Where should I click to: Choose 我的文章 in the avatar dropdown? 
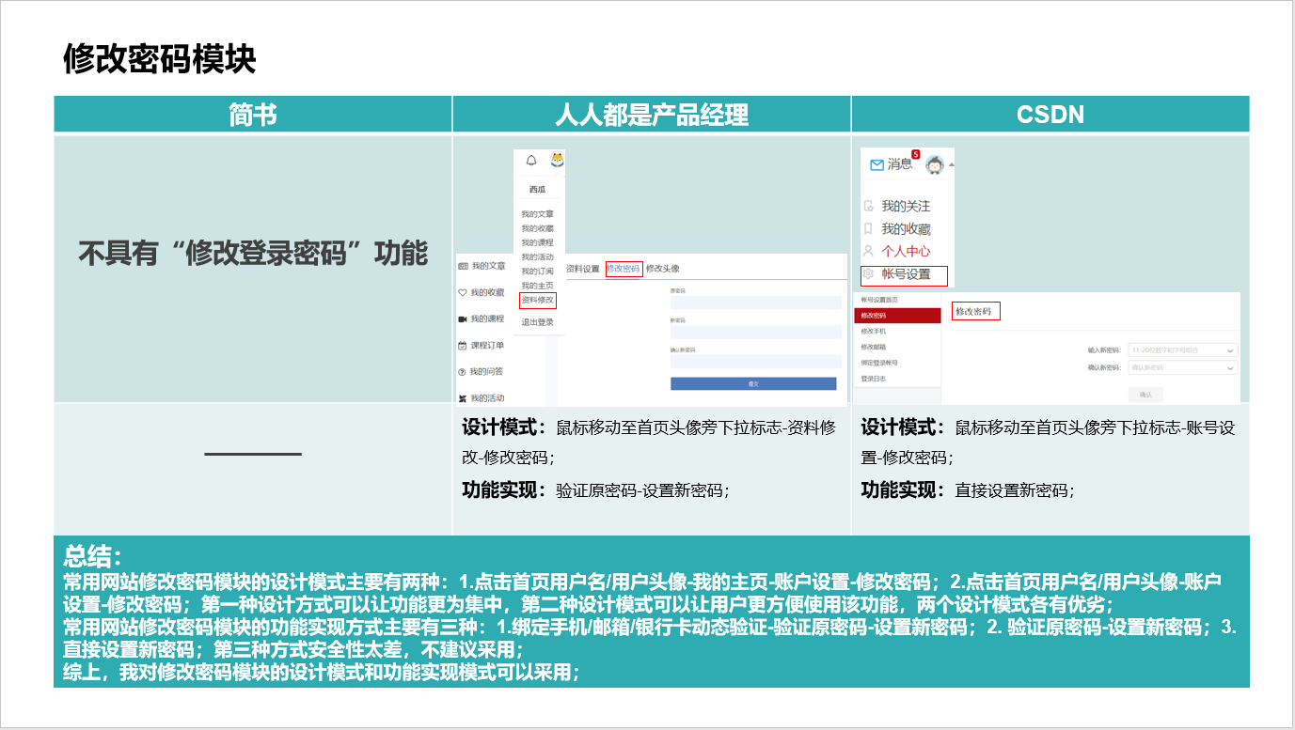tap(538, 214)
